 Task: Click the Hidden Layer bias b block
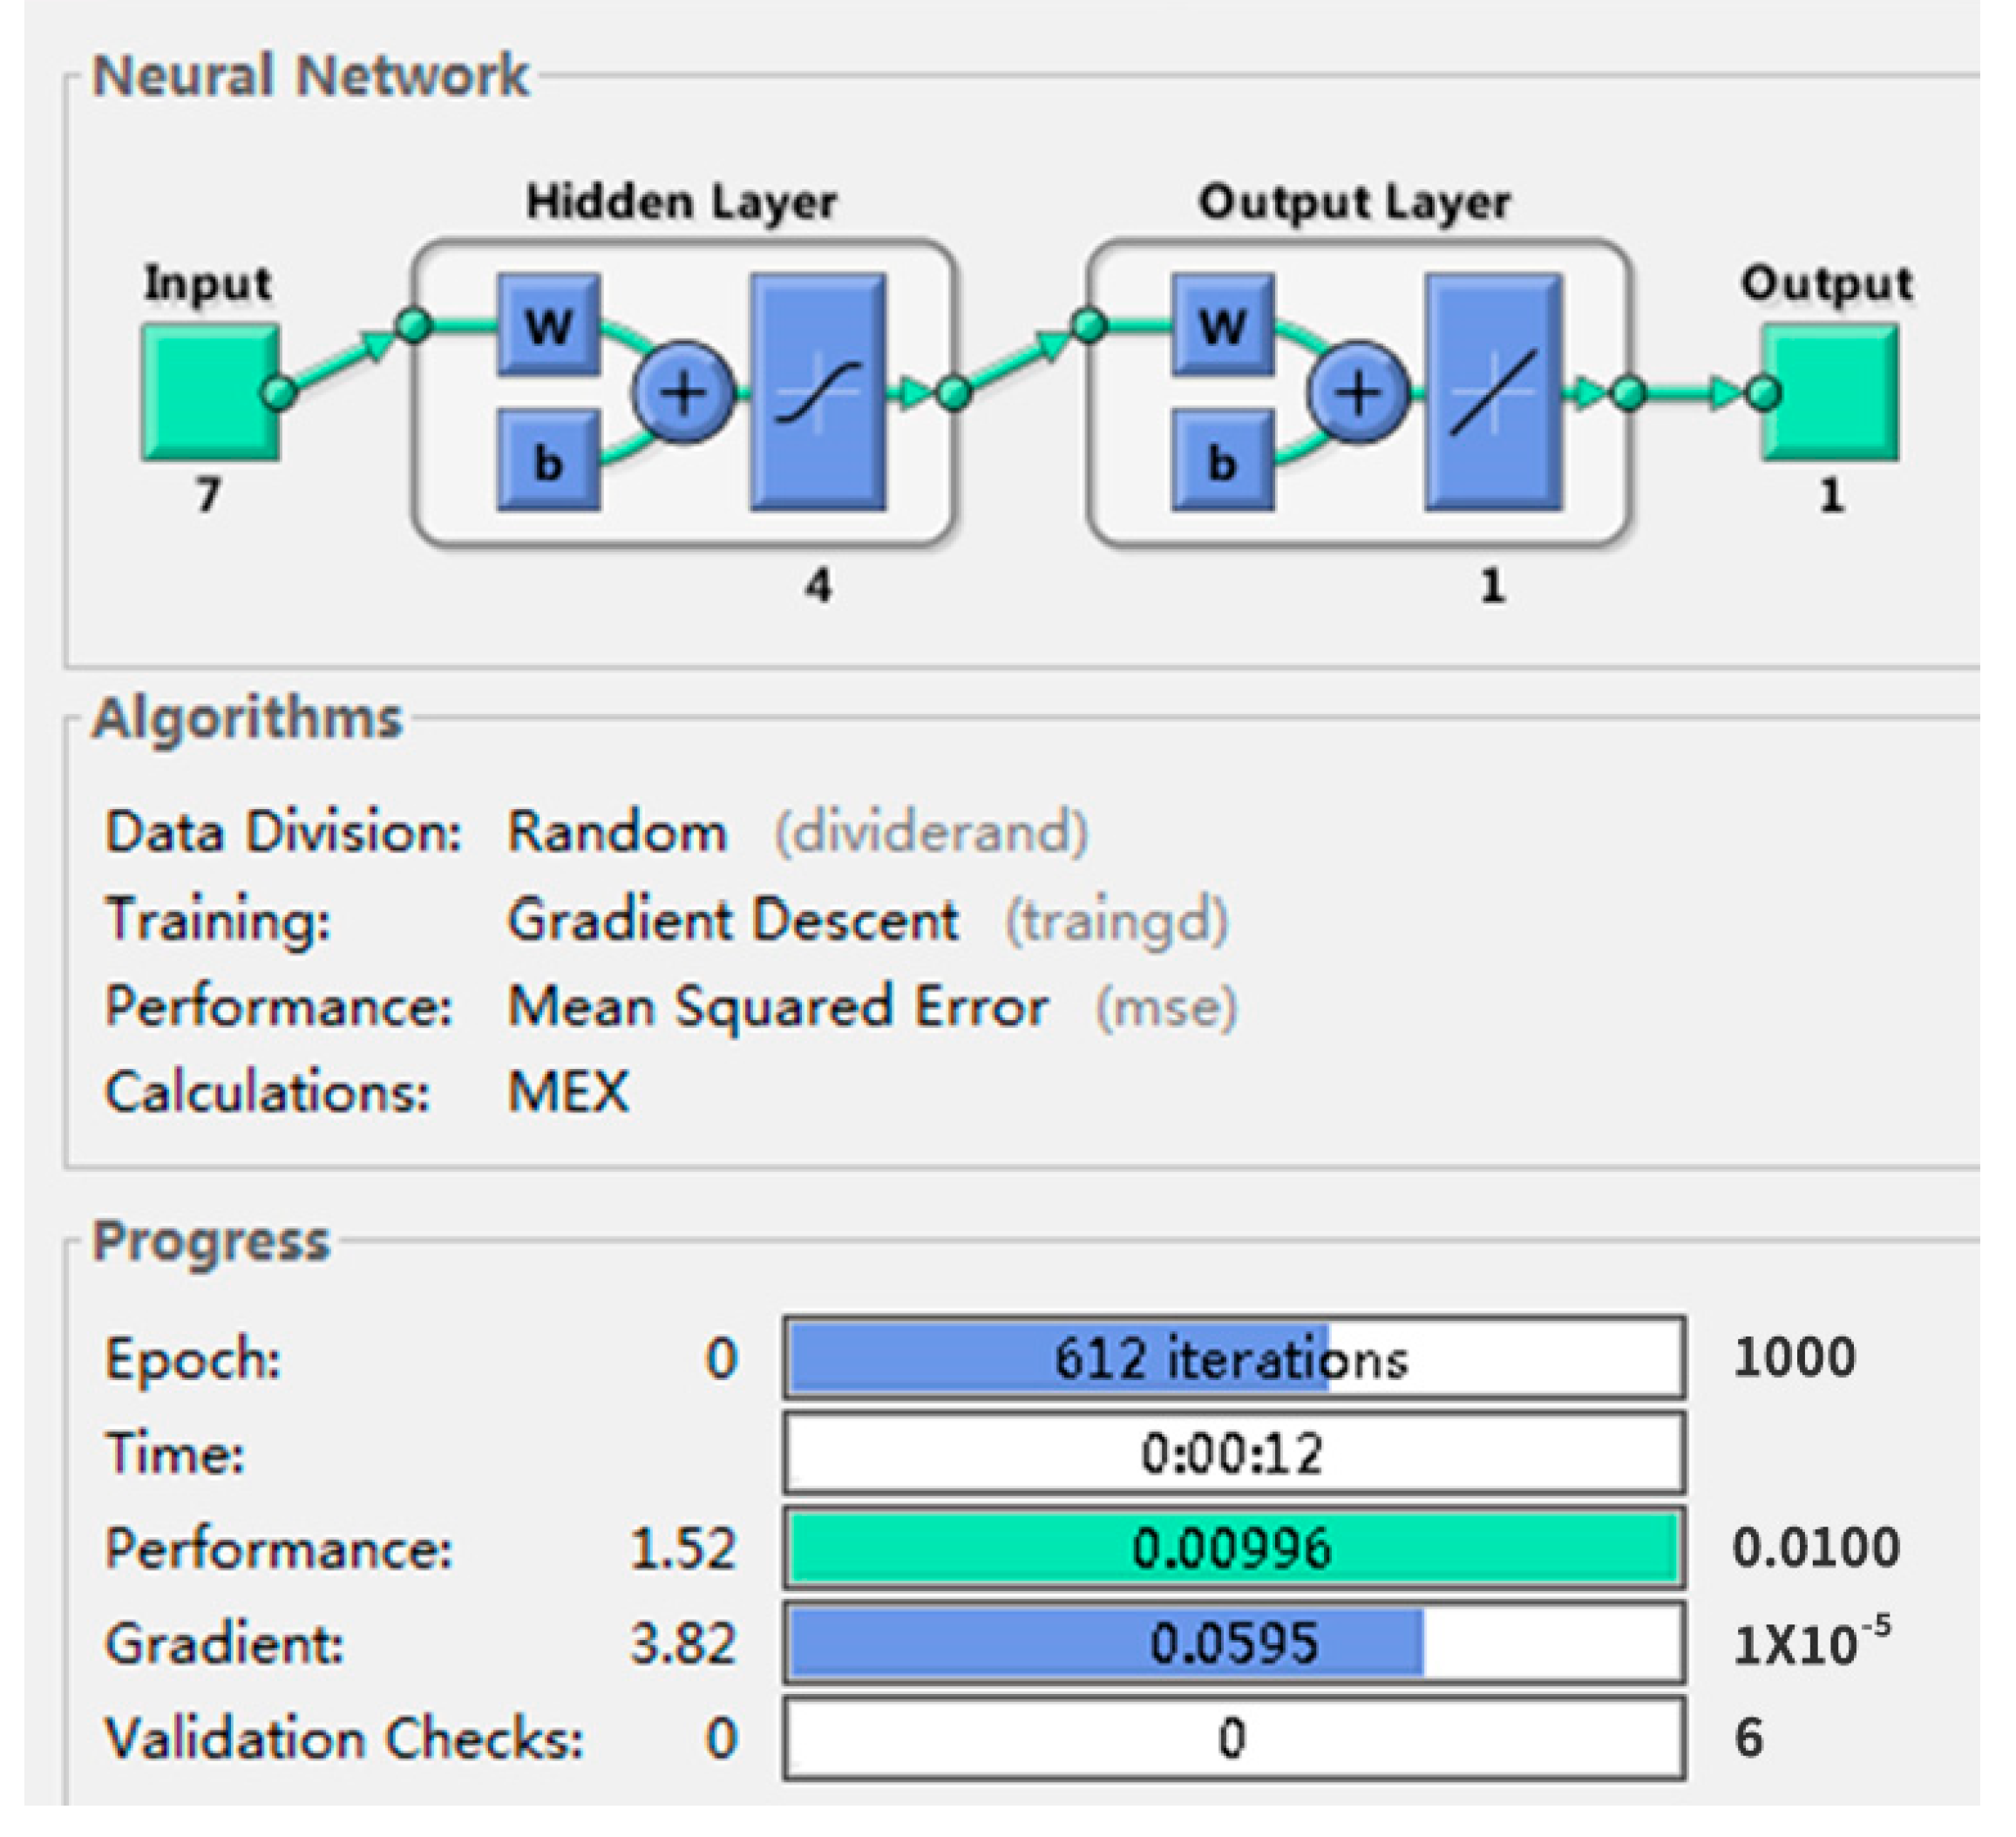548,461
